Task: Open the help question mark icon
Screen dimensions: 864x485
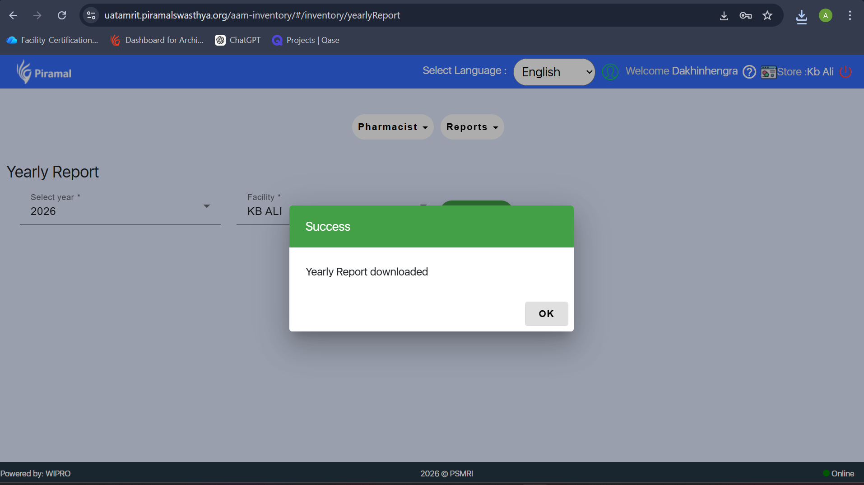Action: 749,72
